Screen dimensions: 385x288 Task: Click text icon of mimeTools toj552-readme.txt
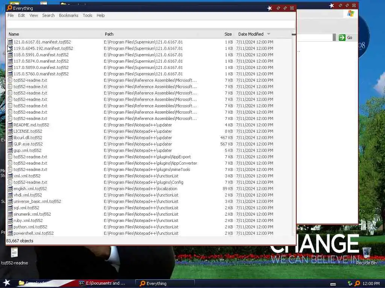[10, 169]
